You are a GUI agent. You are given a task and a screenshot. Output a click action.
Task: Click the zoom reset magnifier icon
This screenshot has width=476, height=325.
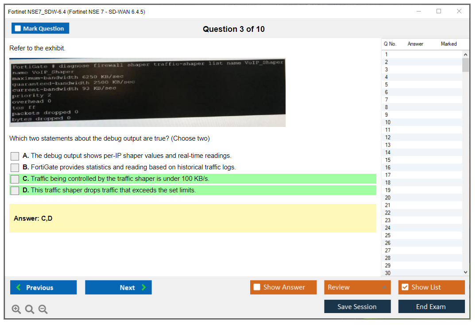click(x=30, y=310)
